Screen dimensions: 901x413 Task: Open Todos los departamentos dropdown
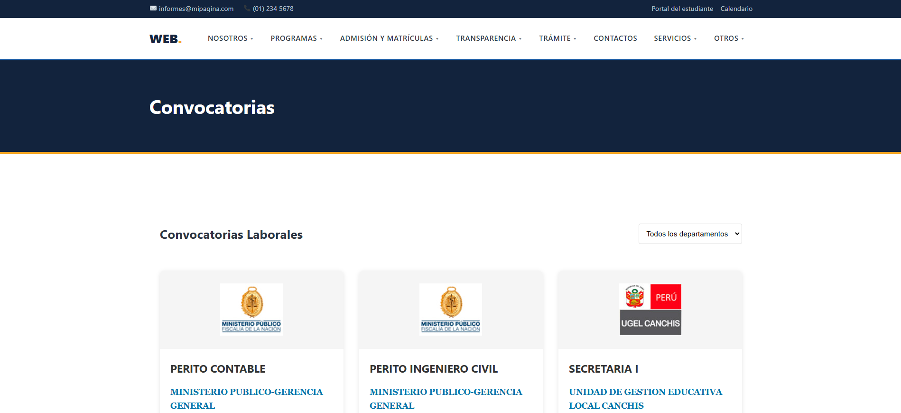pos(690,234)
